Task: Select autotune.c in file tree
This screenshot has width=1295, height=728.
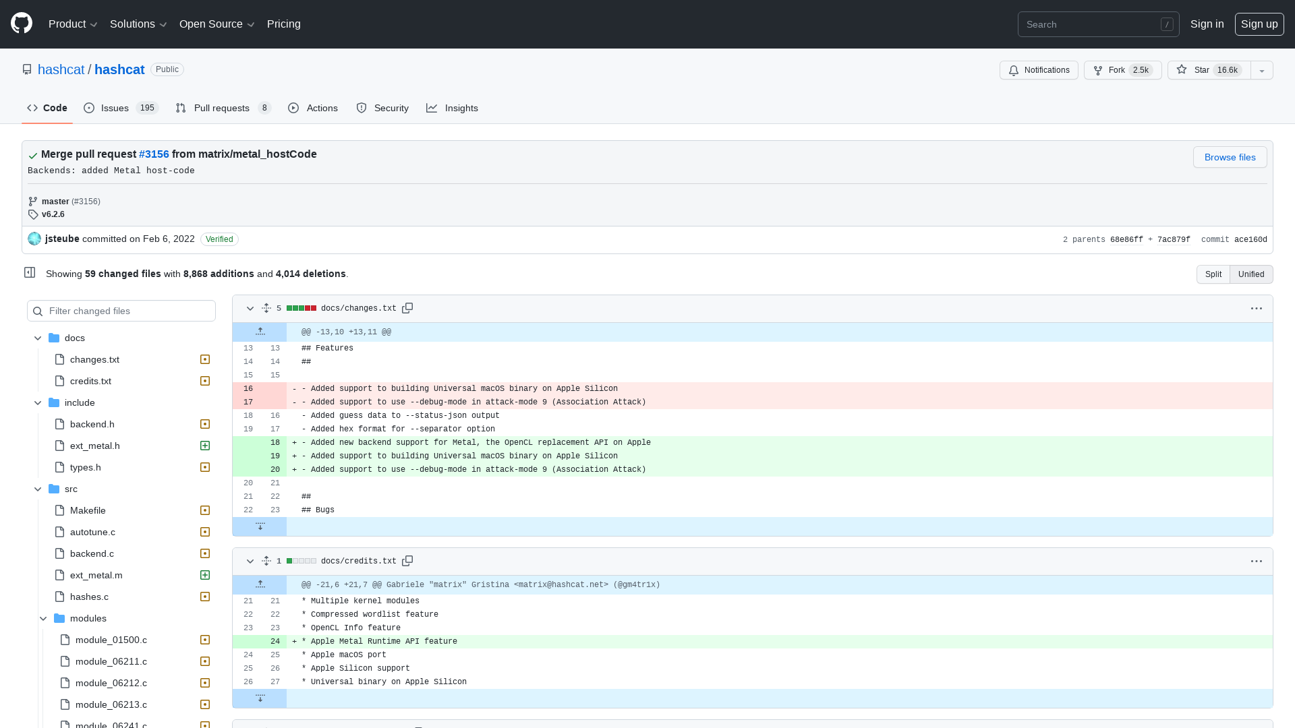Action: coord(92,532)
